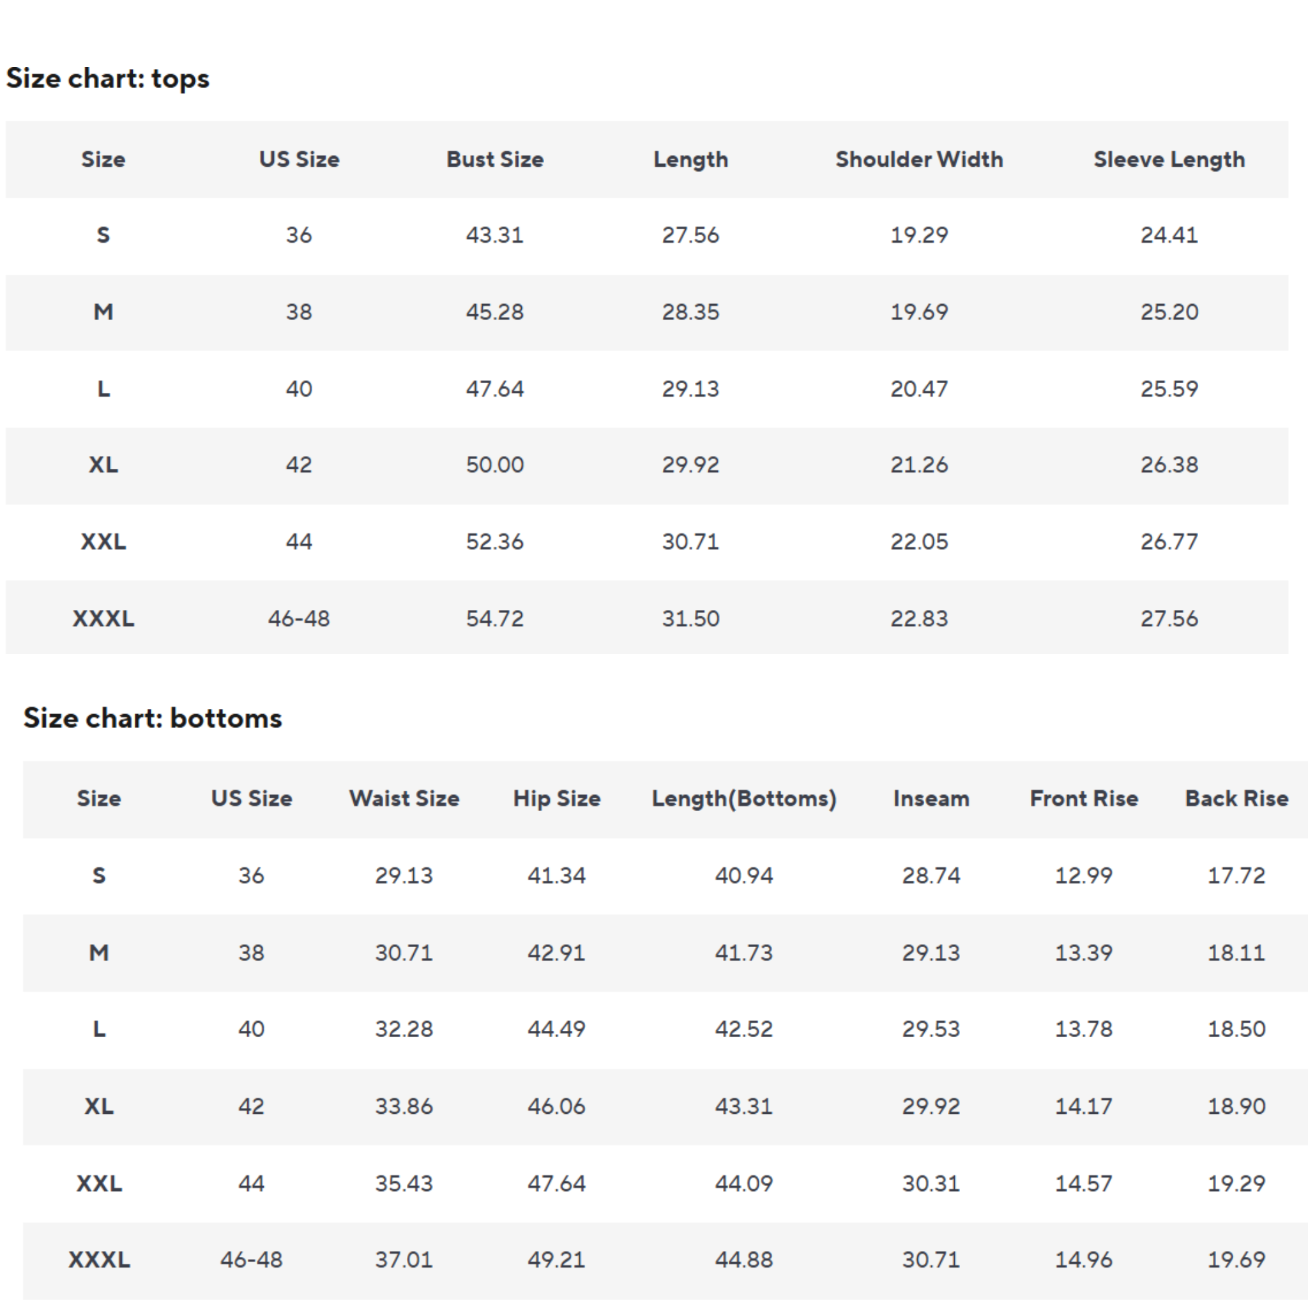Click the Shoulder Width column header

[x=918, y=160]
